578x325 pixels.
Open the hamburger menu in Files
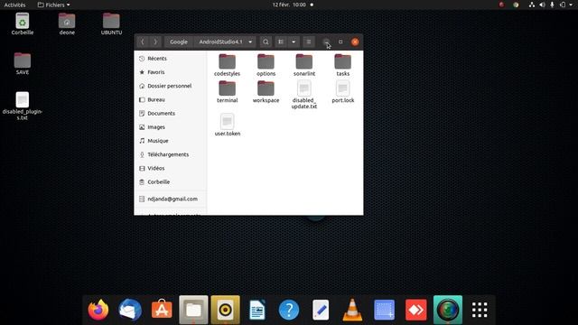[x=309, y=42]
